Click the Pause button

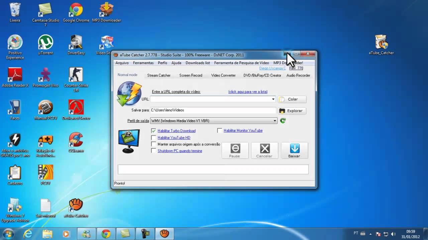pyautogui.click(x=235, y=150)
